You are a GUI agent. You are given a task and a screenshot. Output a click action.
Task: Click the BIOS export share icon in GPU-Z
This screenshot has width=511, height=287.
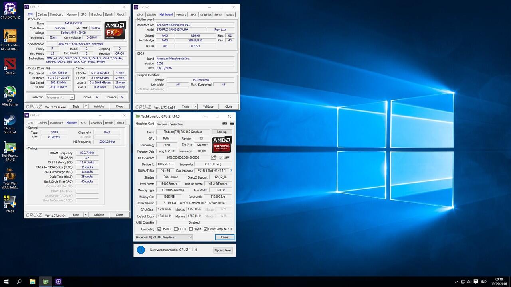point(214,158)
